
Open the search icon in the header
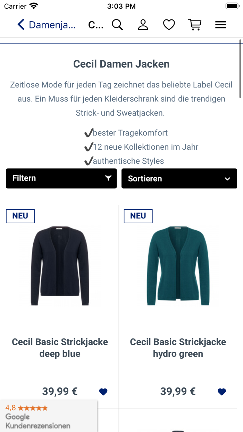pos(117,25)
